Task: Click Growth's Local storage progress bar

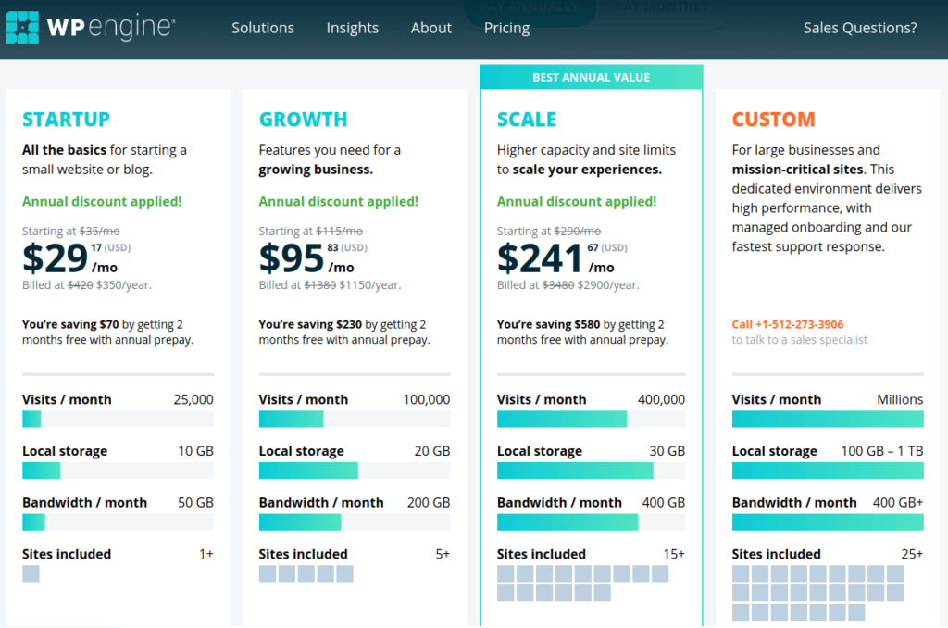Action: pos(355,471)
